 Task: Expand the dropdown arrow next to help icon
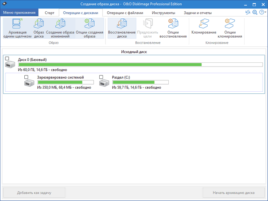click(265, 12)
